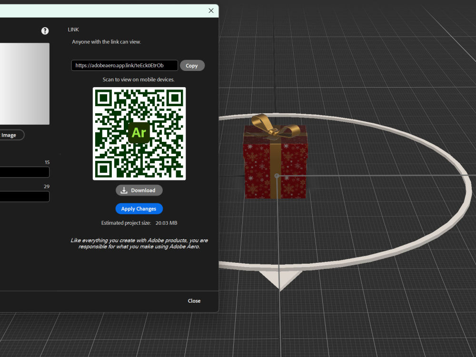Image resolution: width=476 pixels, height=357 pixels.
Task: Close the share dialog with X
Action: (x=211, y=10)
